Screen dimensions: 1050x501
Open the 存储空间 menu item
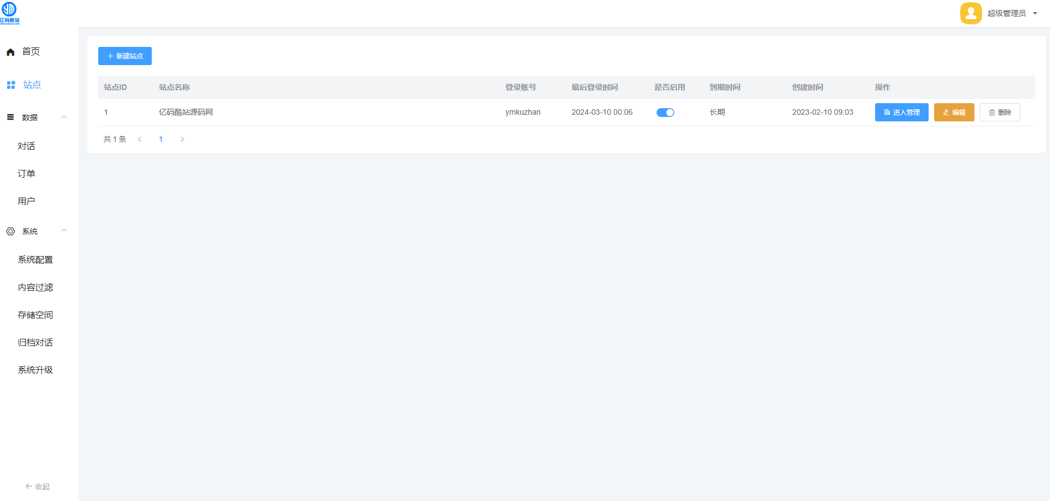35,315
